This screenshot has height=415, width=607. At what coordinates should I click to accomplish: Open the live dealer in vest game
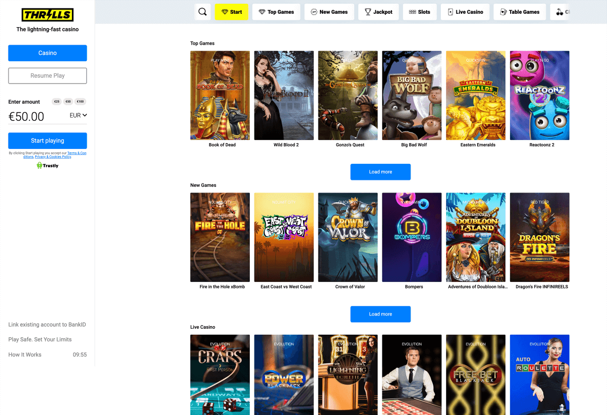pyautogui.click(x=412, y=375)
